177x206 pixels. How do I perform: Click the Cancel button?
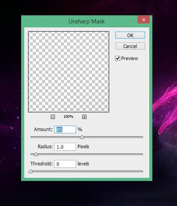coord(130,46)
